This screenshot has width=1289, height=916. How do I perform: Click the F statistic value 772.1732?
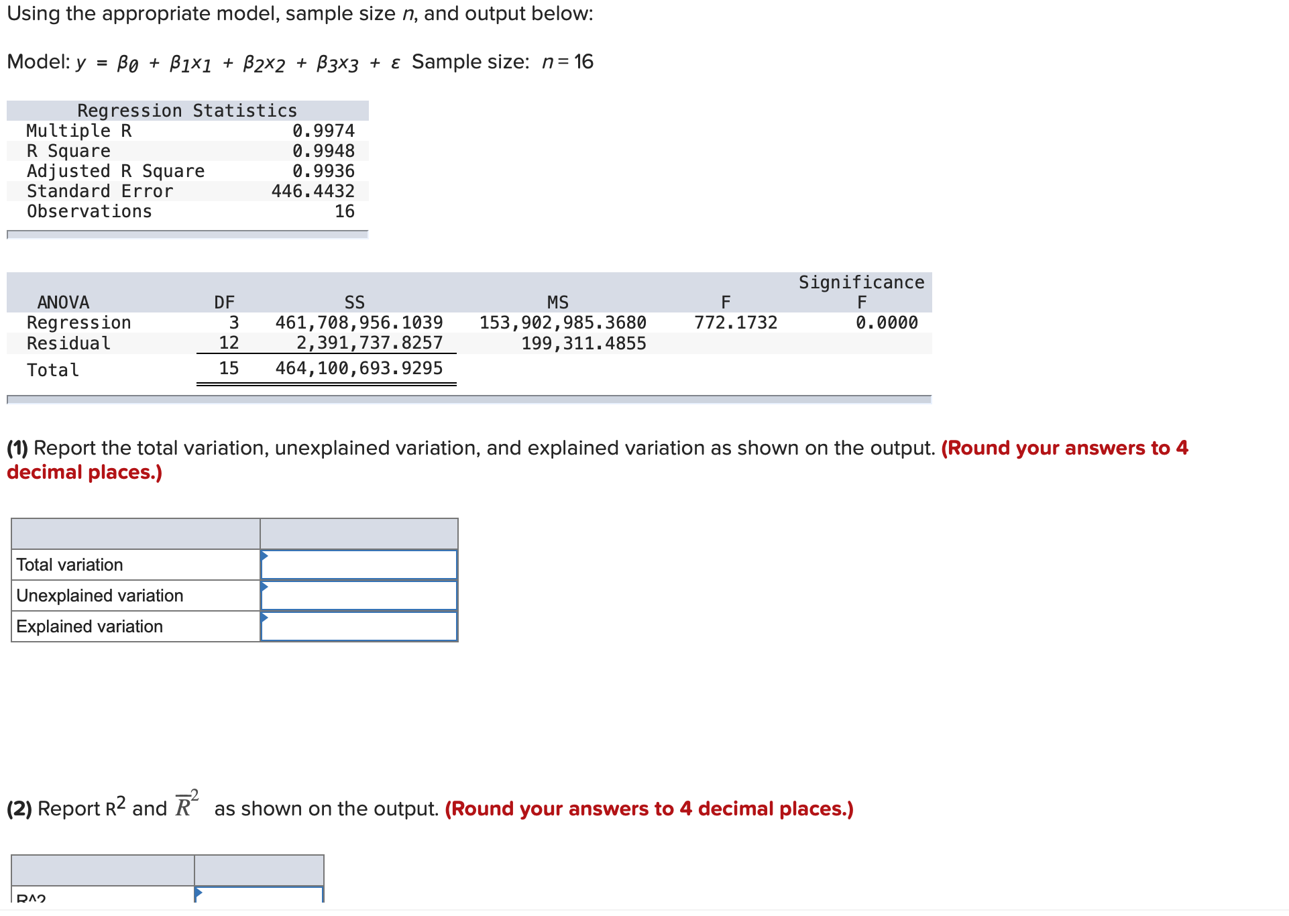click(736, 322)
